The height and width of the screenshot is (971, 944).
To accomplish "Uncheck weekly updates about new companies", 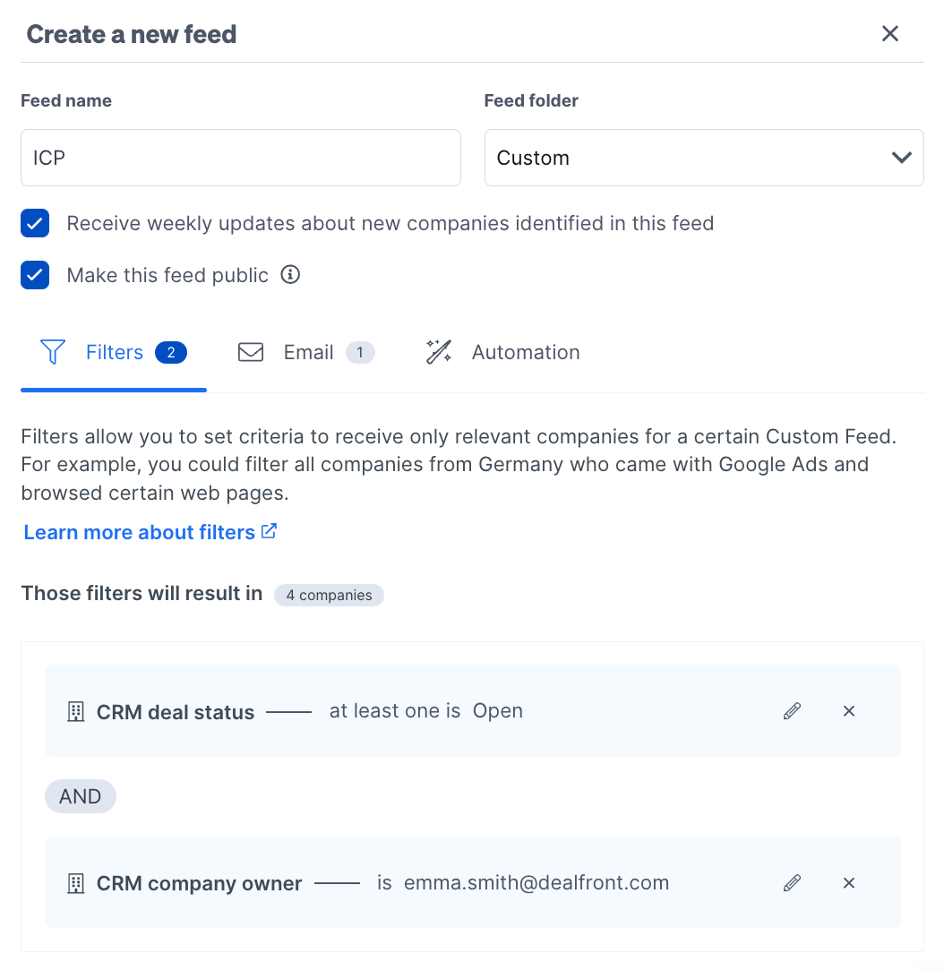I will coord(35,223).
